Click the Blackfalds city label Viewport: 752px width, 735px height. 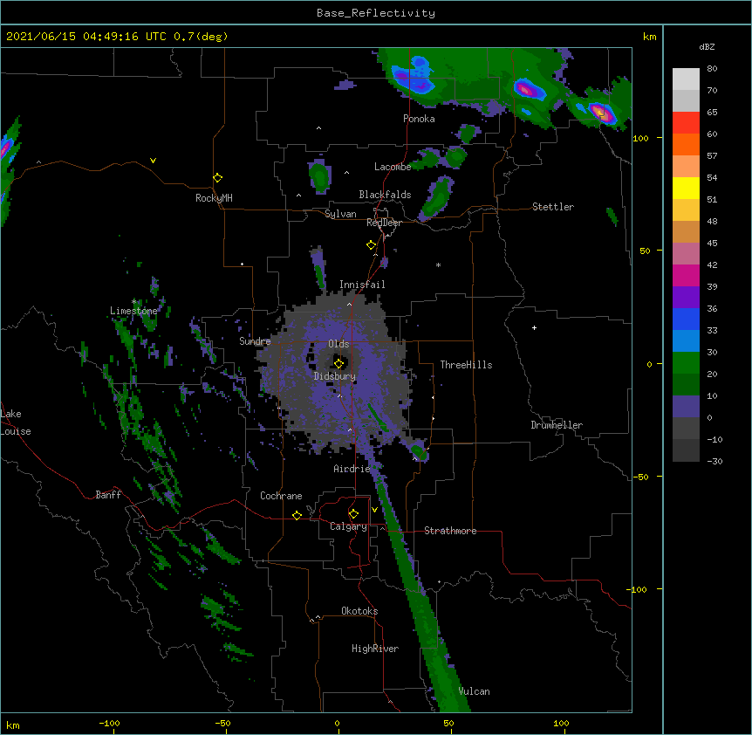coord(385,195)
